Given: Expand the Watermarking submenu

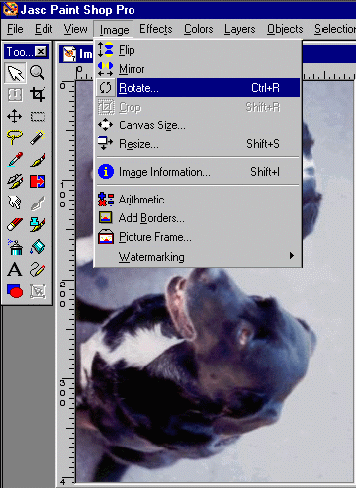Looking at the screenshot, I should [x=198, y=256].
